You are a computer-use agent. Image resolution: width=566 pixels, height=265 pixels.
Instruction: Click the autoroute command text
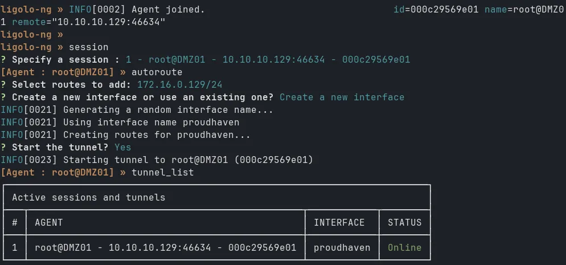(157, 72)
